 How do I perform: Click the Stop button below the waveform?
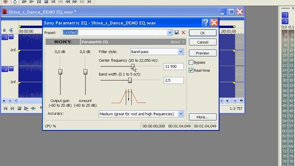tap(19, 108)
